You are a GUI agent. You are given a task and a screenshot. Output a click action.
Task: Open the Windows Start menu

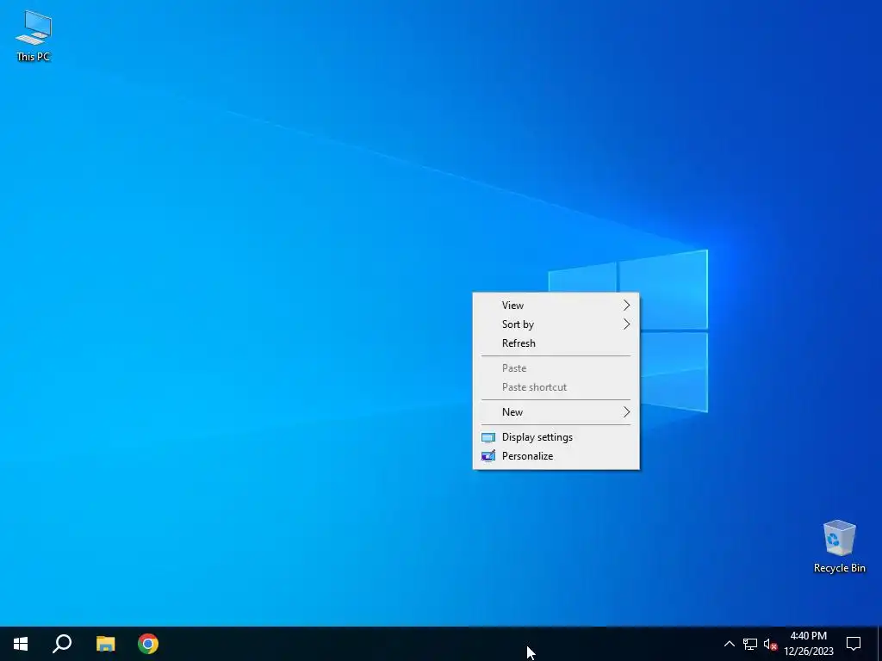tap(21, 644)
